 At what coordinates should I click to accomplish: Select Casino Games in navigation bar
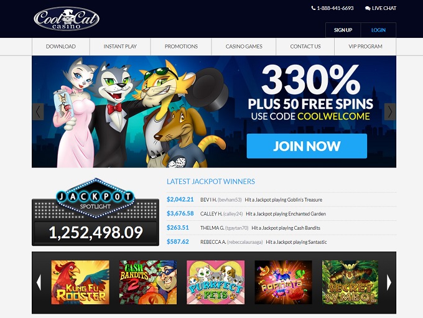coord(244,47)
